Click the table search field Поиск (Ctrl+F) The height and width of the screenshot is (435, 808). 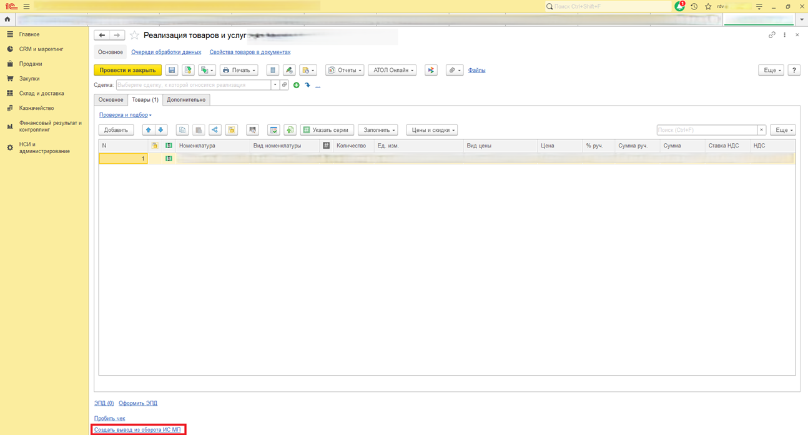(x=707, y=130)
